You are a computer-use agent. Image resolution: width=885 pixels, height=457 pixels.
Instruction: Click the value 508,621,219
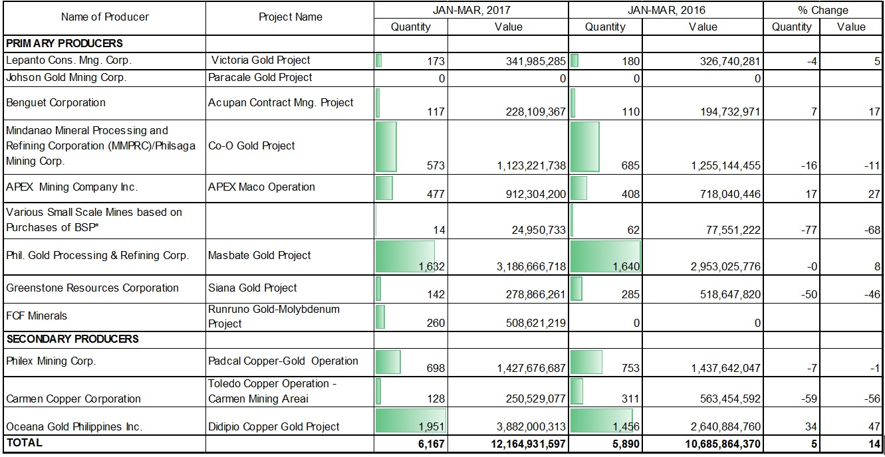tap(535, 323)
